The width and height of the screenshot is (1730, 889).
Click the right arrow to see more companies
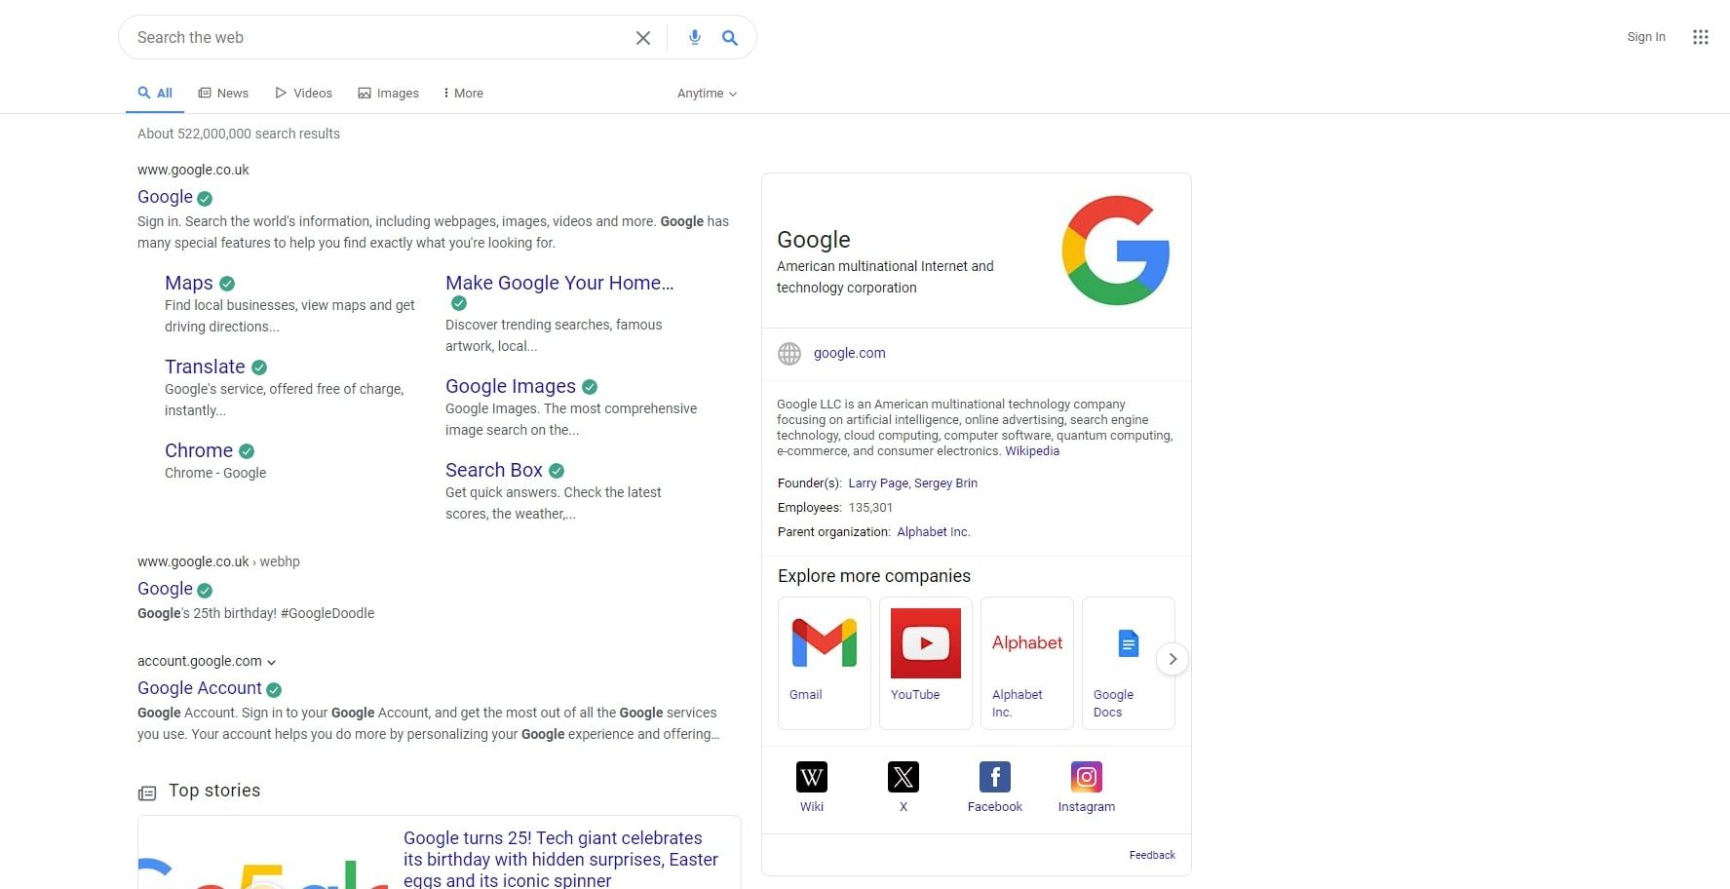click(x=1173, y=659)
